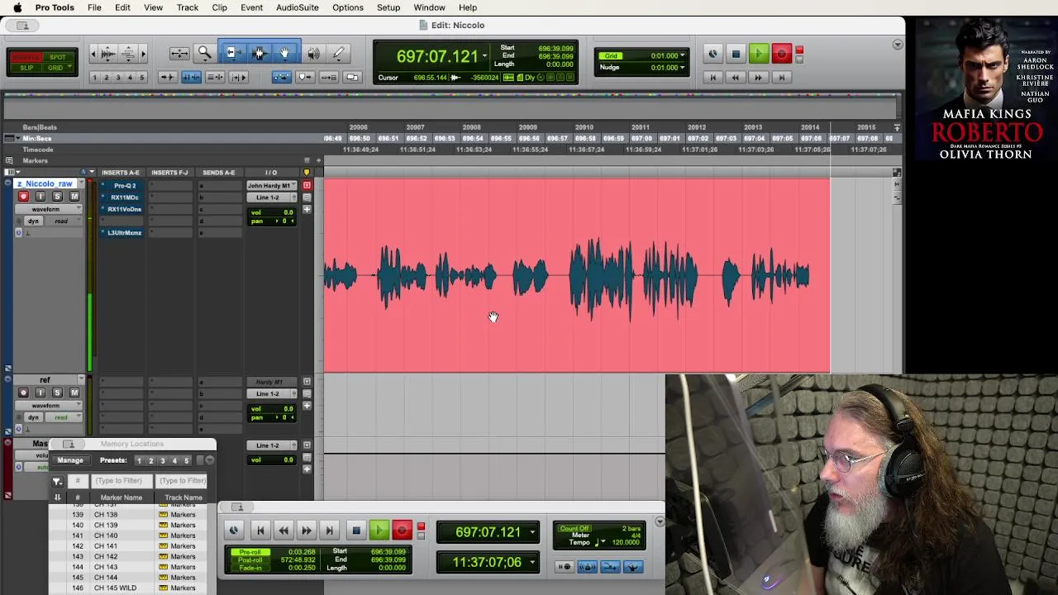Image resolution: width=1058 pixels, height=595 pixels.
Task: Click the Online button in floating Transport
Action: tap(234, 531)
